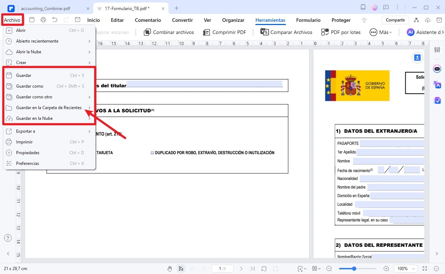The width and height of the screenshot is (445, 274).
Task: Select the text selection cursor tool in status bar
Action: coord(181,269)
